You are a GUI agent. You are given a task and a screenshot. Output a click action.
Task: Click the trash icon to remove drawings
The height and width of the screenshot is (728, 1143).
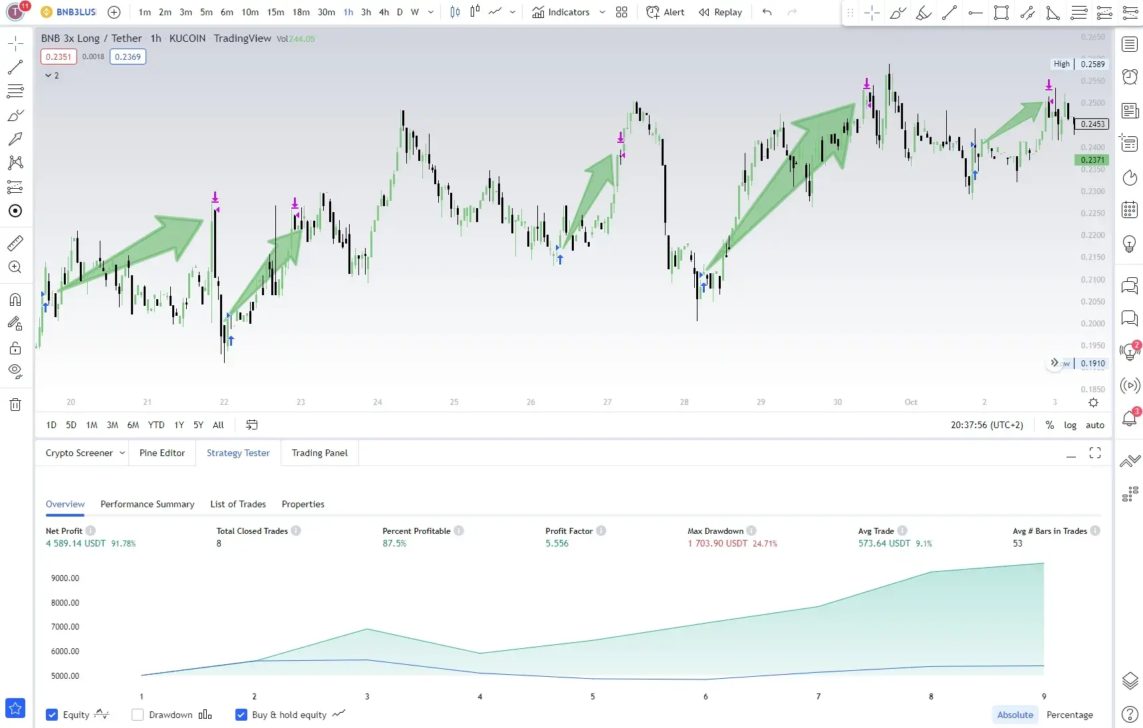15,405
